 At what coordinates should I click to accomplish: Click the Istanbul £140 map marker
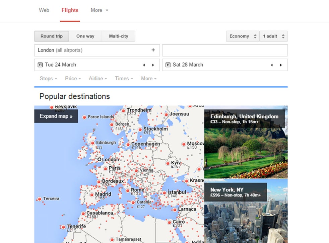tap(164, 192)
